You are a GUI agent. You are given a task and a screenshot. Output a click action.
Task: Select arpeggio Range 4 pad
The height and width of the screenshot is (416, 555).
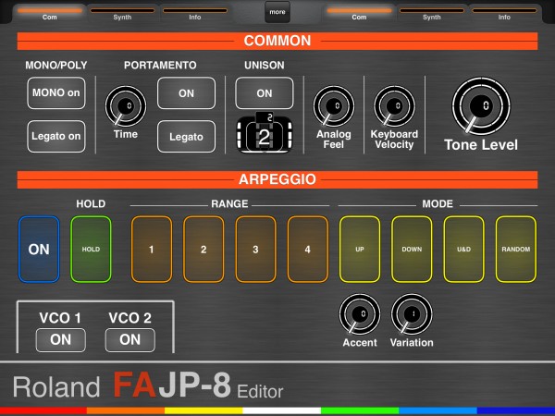coord(308,250)
